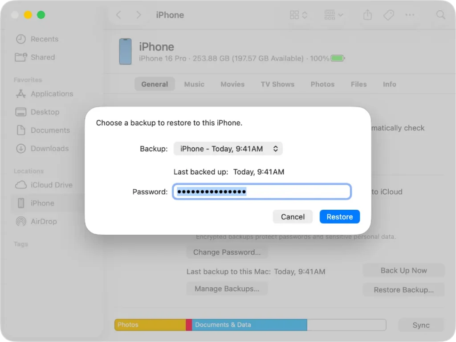Click the More options ellipsis icon
This screenshot has width=456, height=342.
click(x=410, y=15)
